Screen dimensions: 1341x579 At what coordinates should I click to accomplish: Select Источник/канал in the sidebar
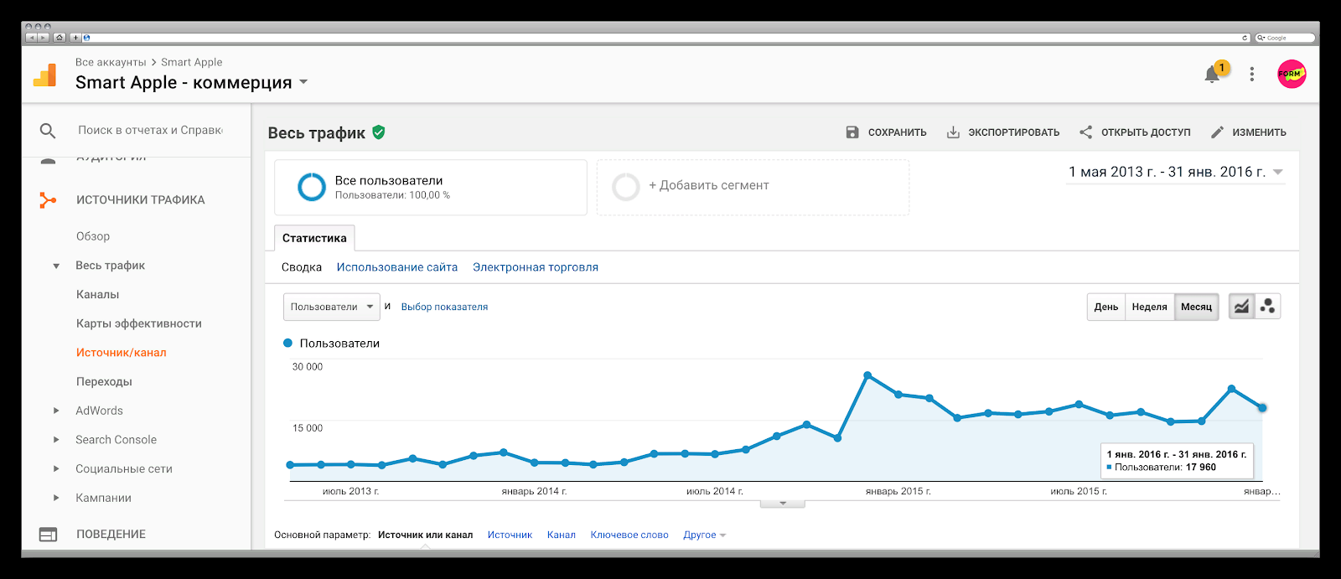(x=122, y=353)
